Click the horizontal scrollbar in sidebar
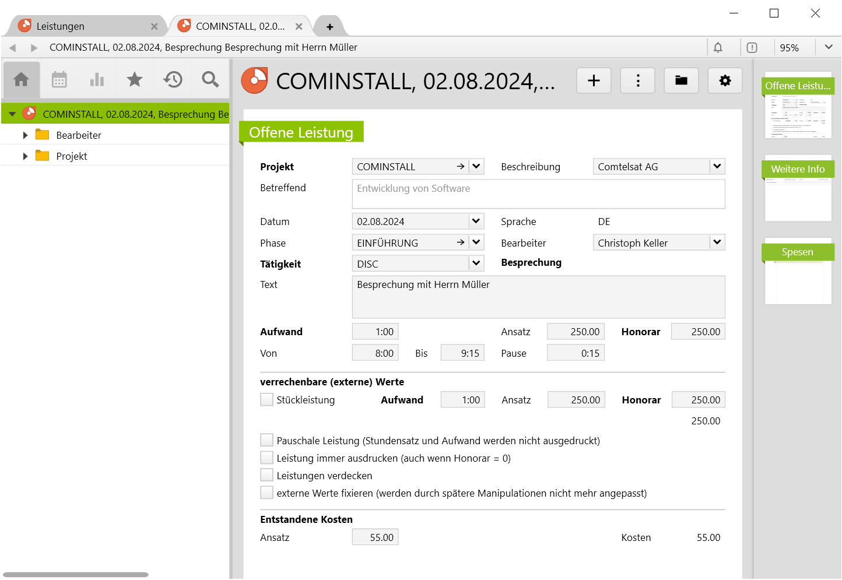Viewport: 842px width, 580px height. (x=76, y=575)
